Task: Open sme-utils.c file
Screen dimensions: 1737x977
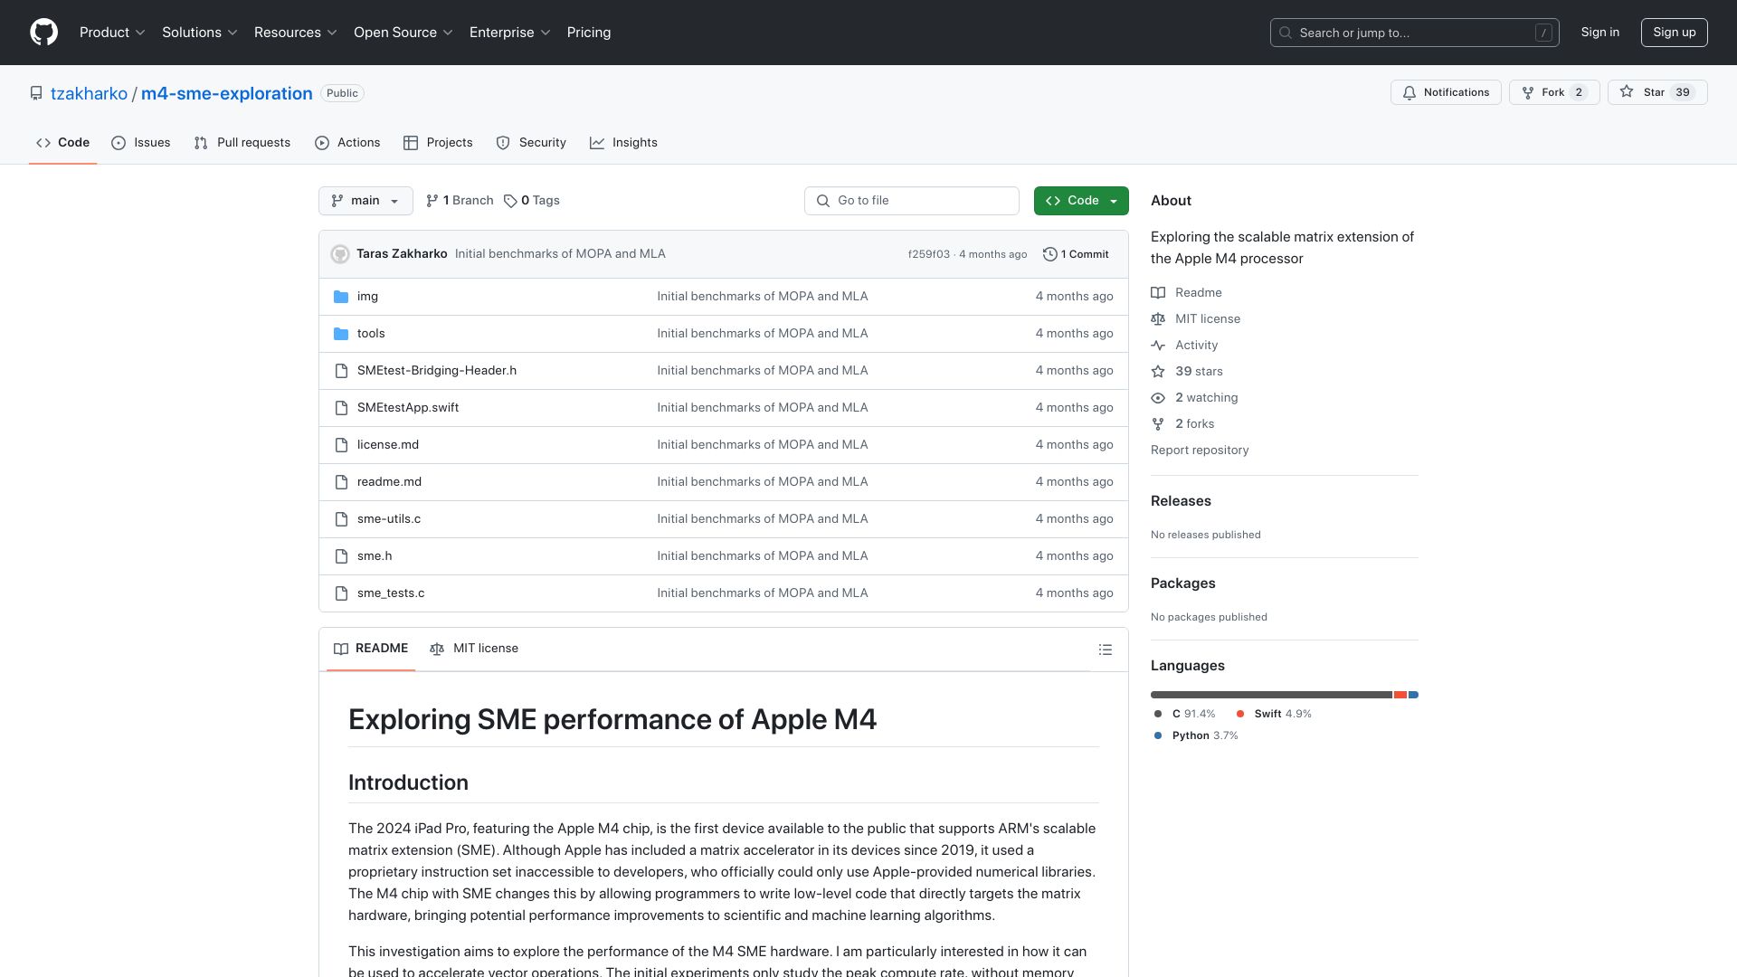Action: [389, 519]
